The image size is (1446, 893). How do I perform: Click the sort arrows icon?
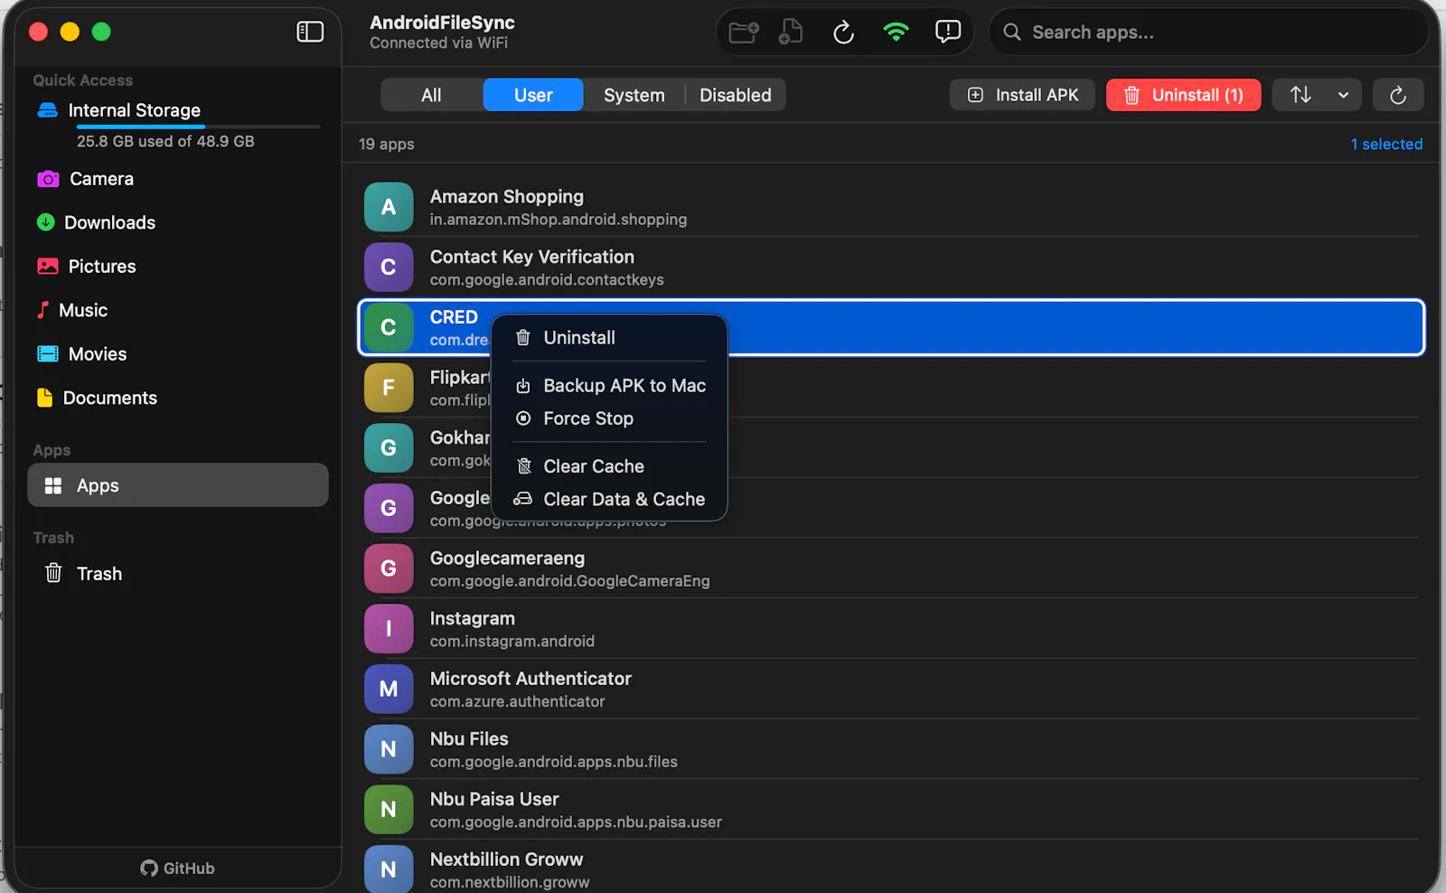point(1300,95)
